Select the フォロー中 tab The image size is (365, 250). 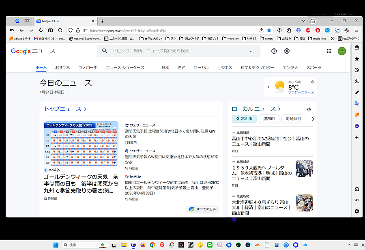[x=88, y=67]
